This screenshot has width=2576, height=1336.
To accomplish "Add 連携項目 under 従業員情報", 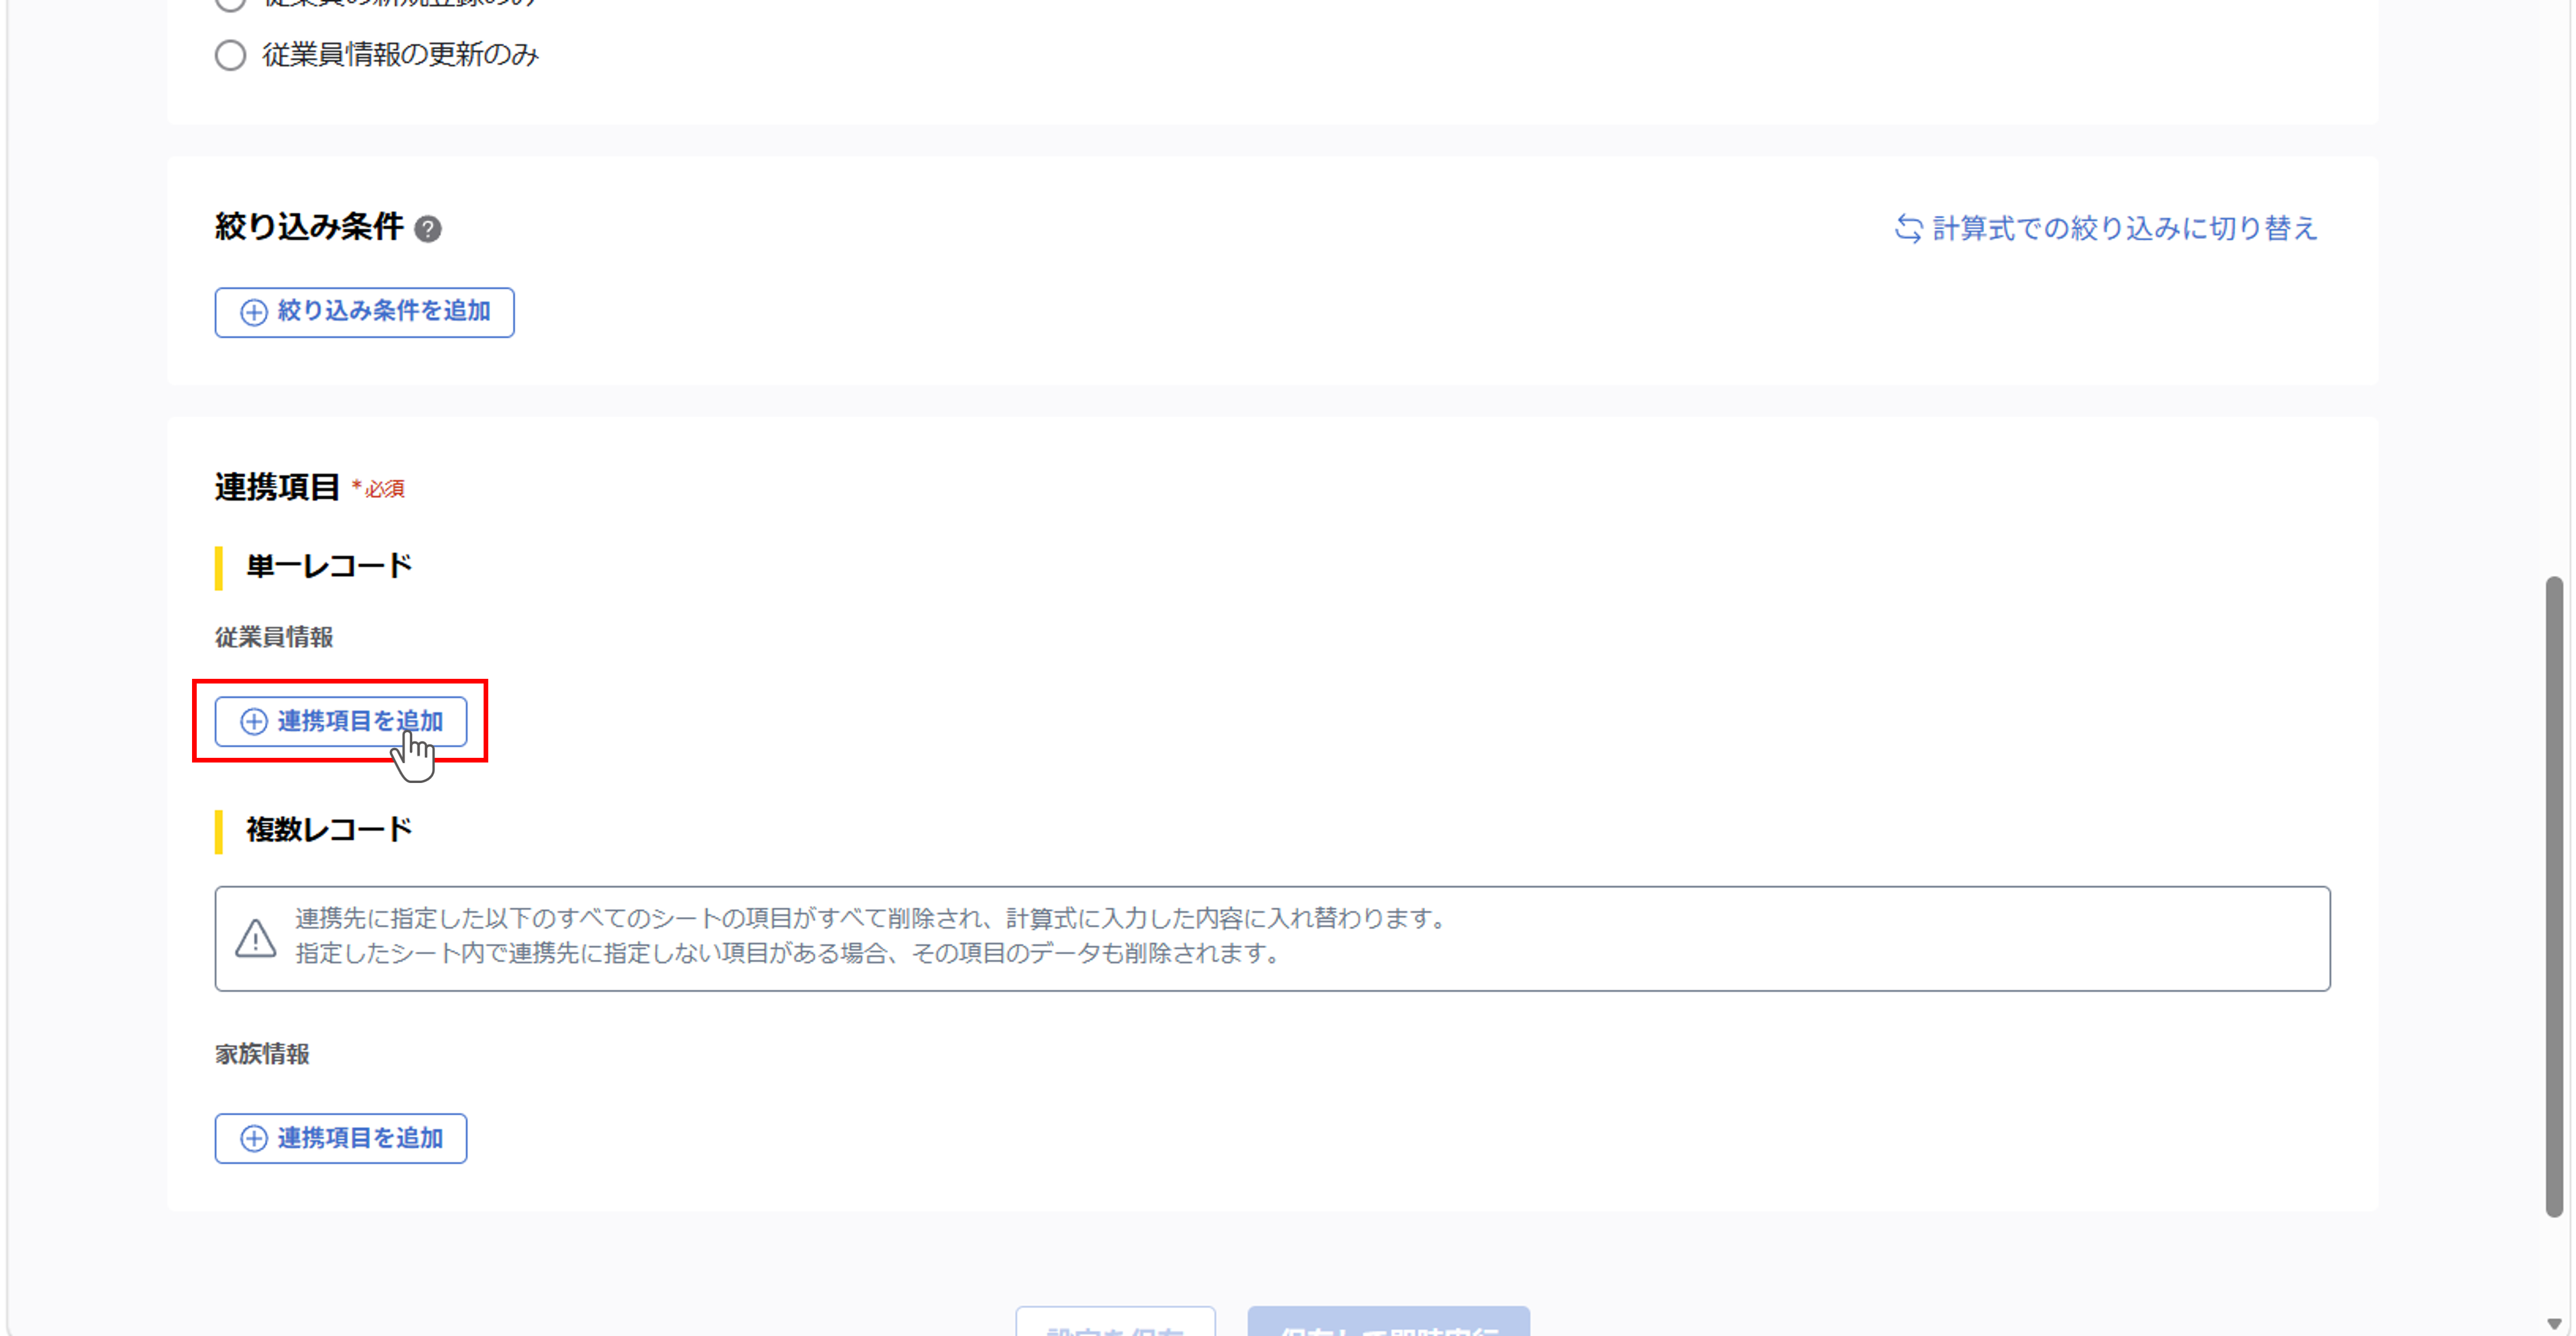I will (341, 720).
